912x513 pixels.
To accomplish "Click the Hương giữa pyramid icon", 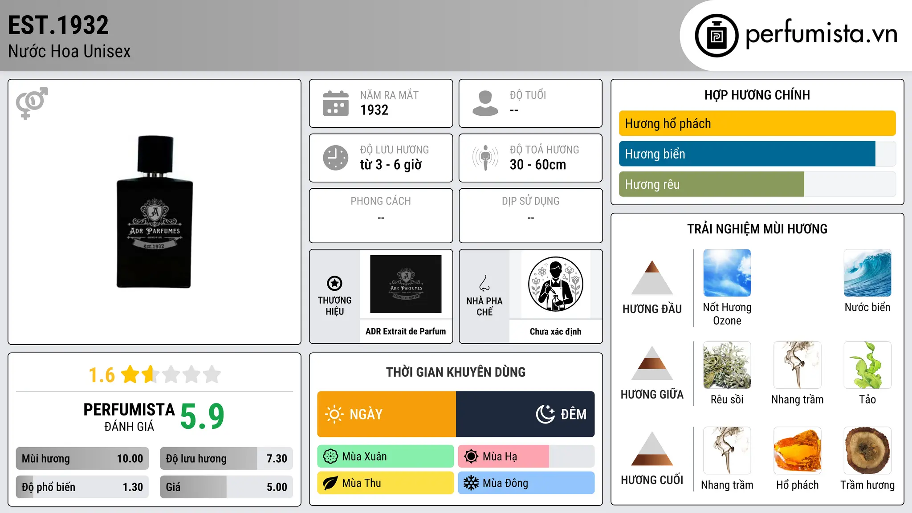I will point(652,363).
